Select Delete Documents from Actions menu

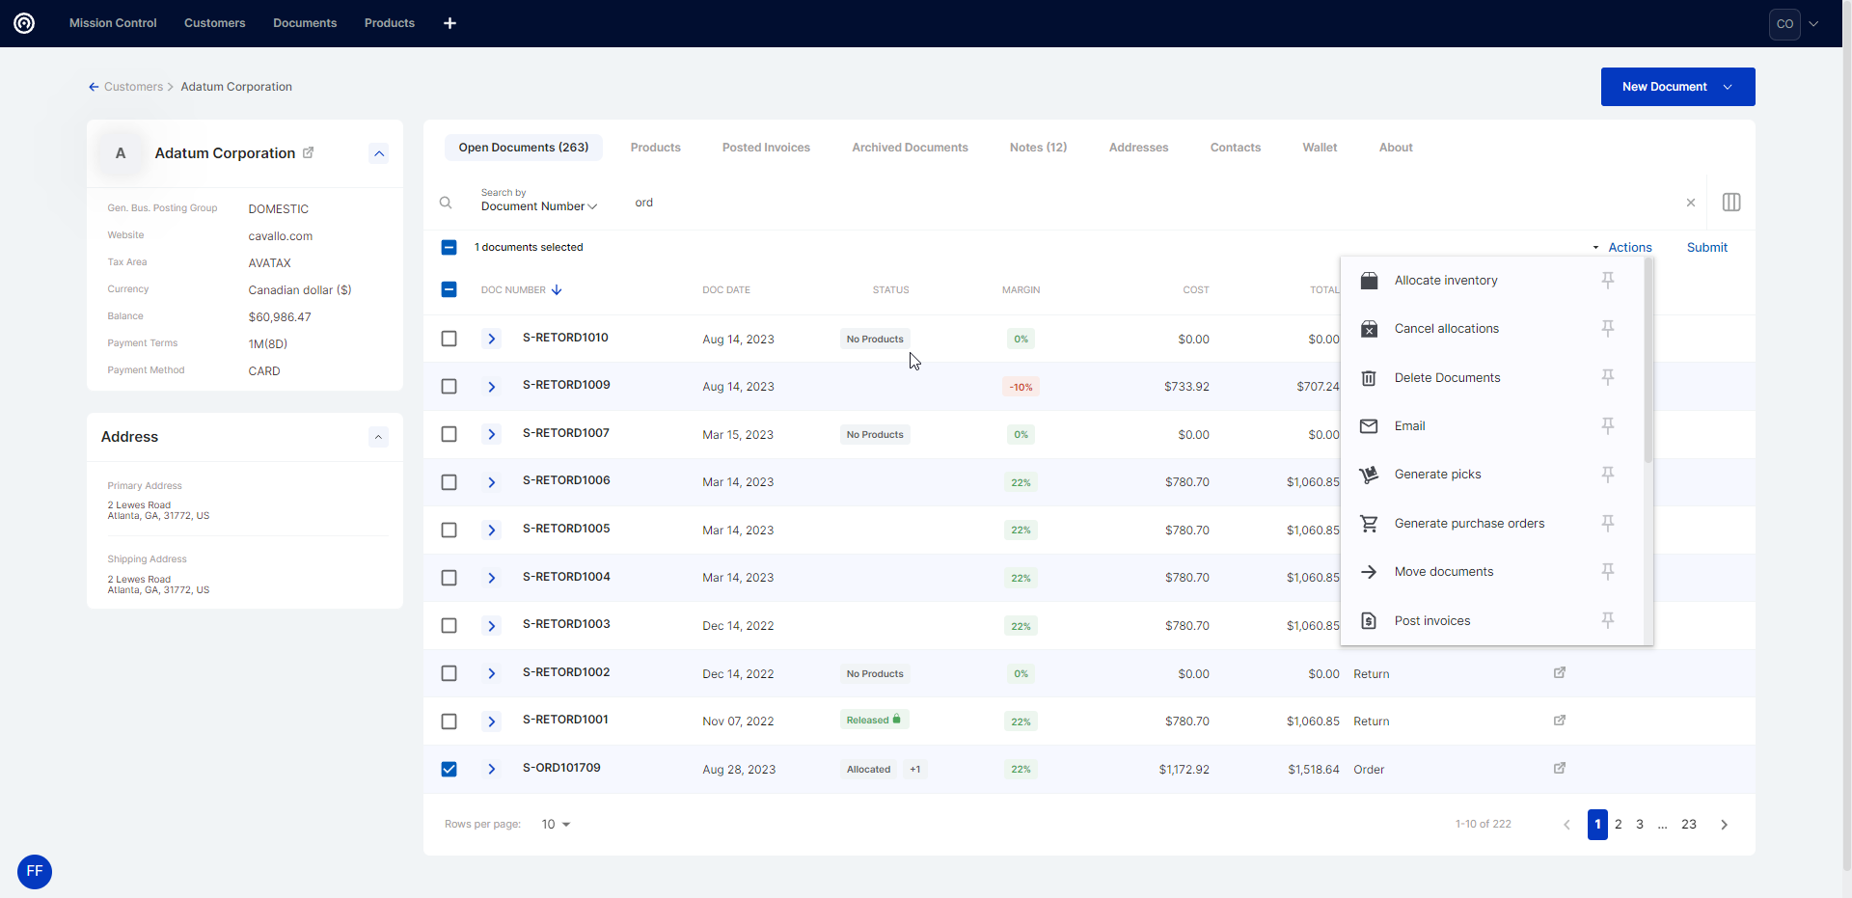pos(1447,378)
